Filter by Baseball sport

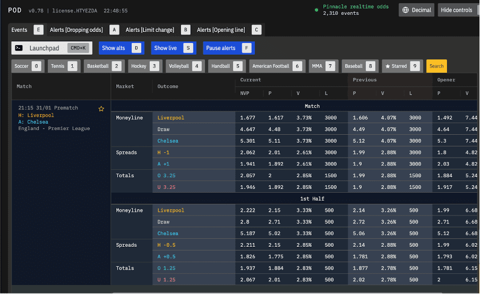[x=360, y=66]
